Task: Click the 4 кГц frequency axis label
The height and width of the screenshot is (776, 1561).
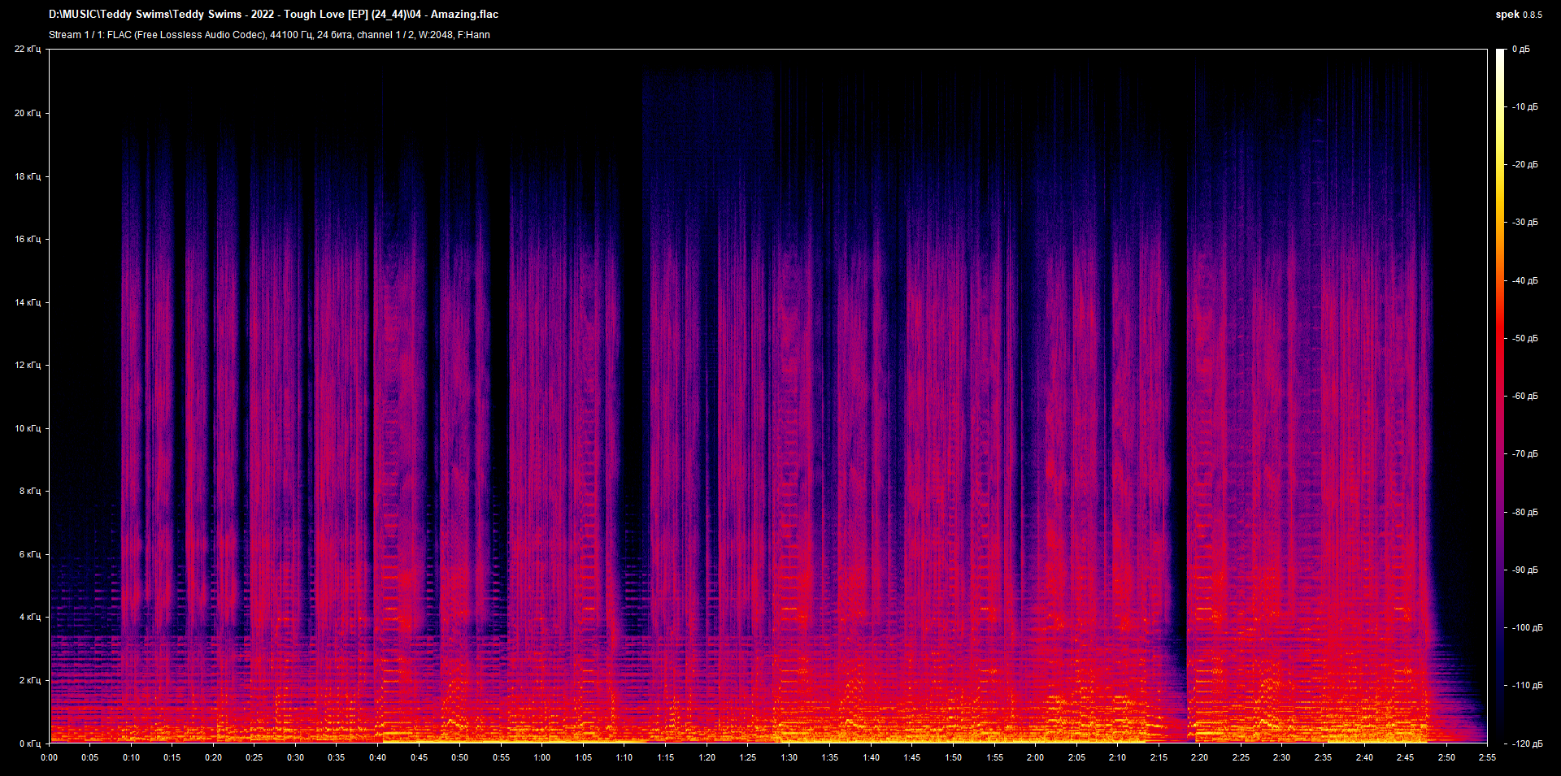Action: (29, 617)
